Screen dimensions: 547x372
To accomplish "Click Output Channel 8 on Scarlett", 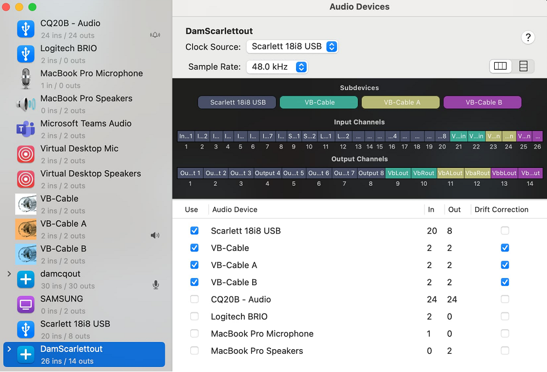I will point(371,173).
